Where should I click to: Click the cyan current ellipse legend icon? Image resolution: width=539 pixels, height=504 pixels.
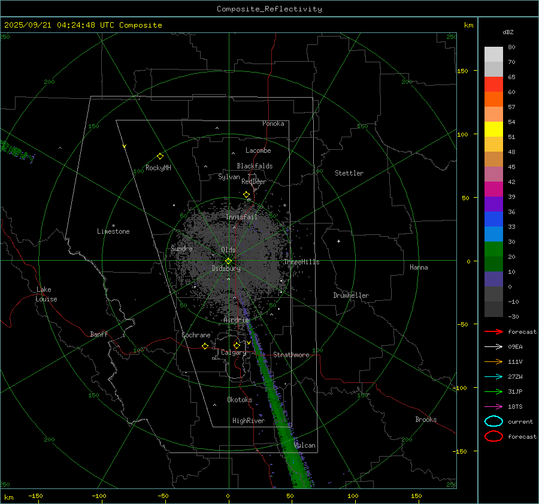tap(493, 421)
